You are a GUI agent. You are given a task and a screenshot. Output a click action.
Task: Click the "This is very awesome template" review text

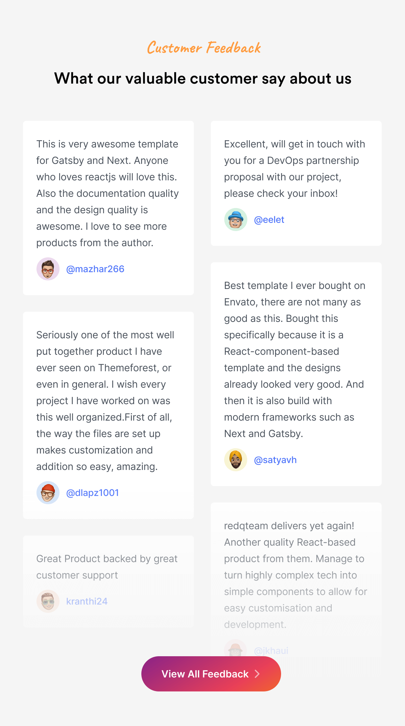pyautogui.click(x=107, y=193)
